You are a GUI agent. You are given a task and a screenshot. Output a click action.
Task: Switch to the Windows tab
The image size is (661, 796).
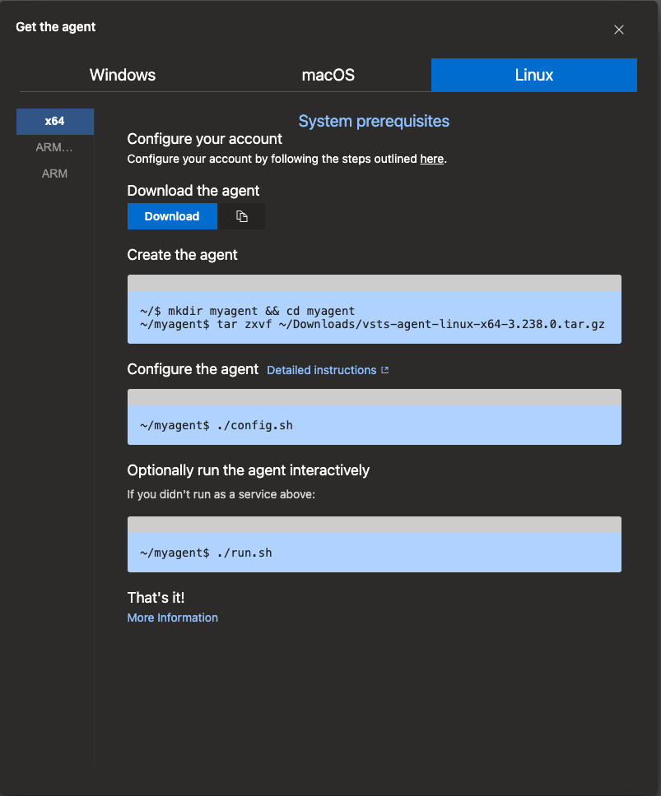[123, 75]
